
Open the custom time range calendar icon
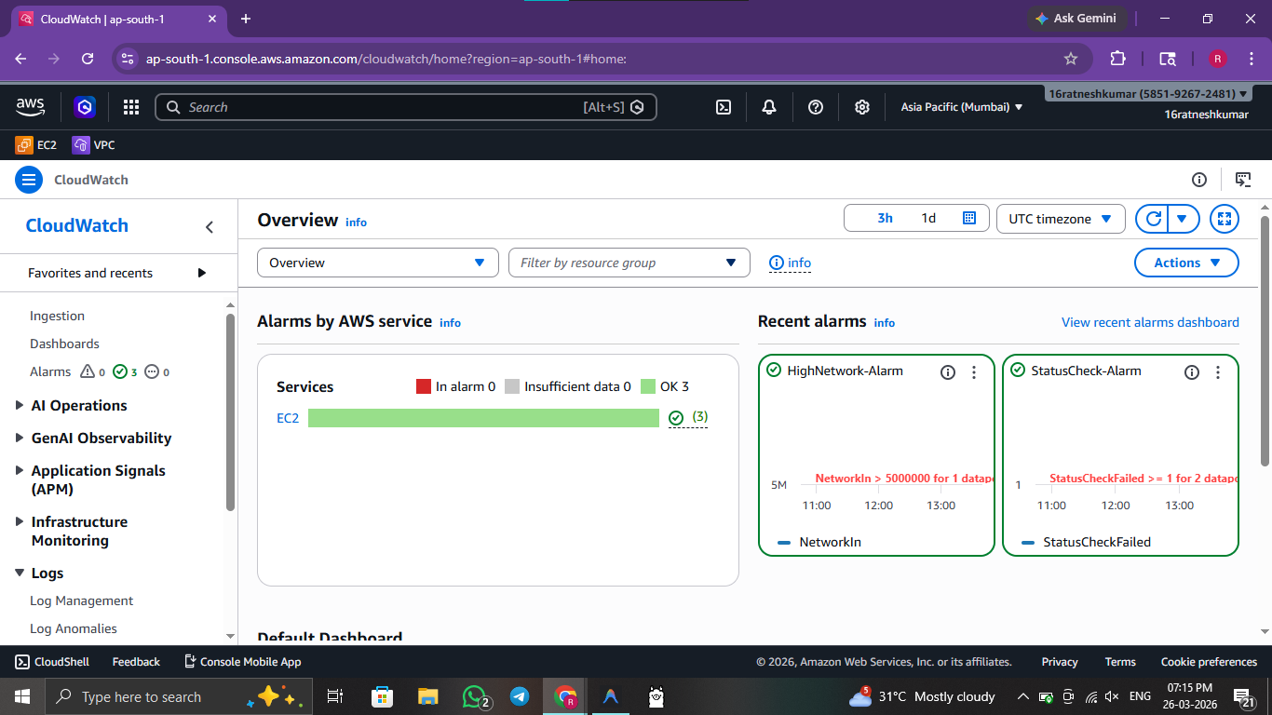[969, 218]
